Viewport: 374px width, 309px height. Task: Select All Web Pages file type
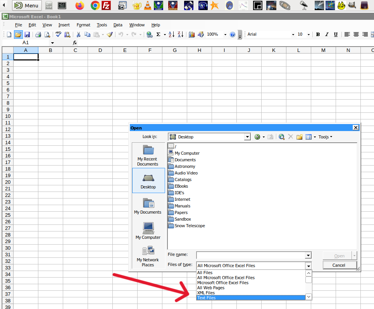click(251, 288)
